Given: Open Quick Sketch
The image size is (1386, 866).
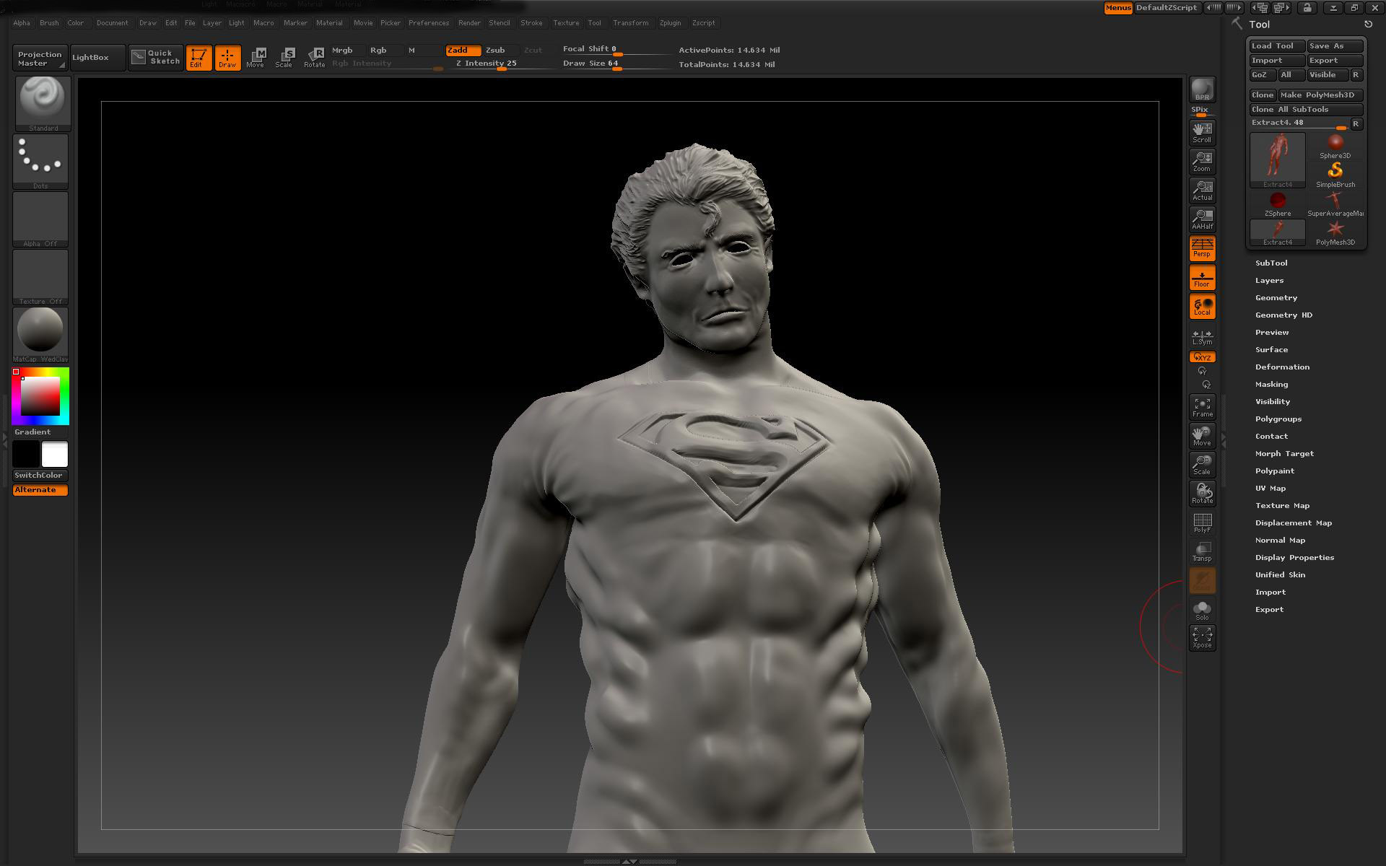Looking at the screenshot, I should tap(156, 58).
